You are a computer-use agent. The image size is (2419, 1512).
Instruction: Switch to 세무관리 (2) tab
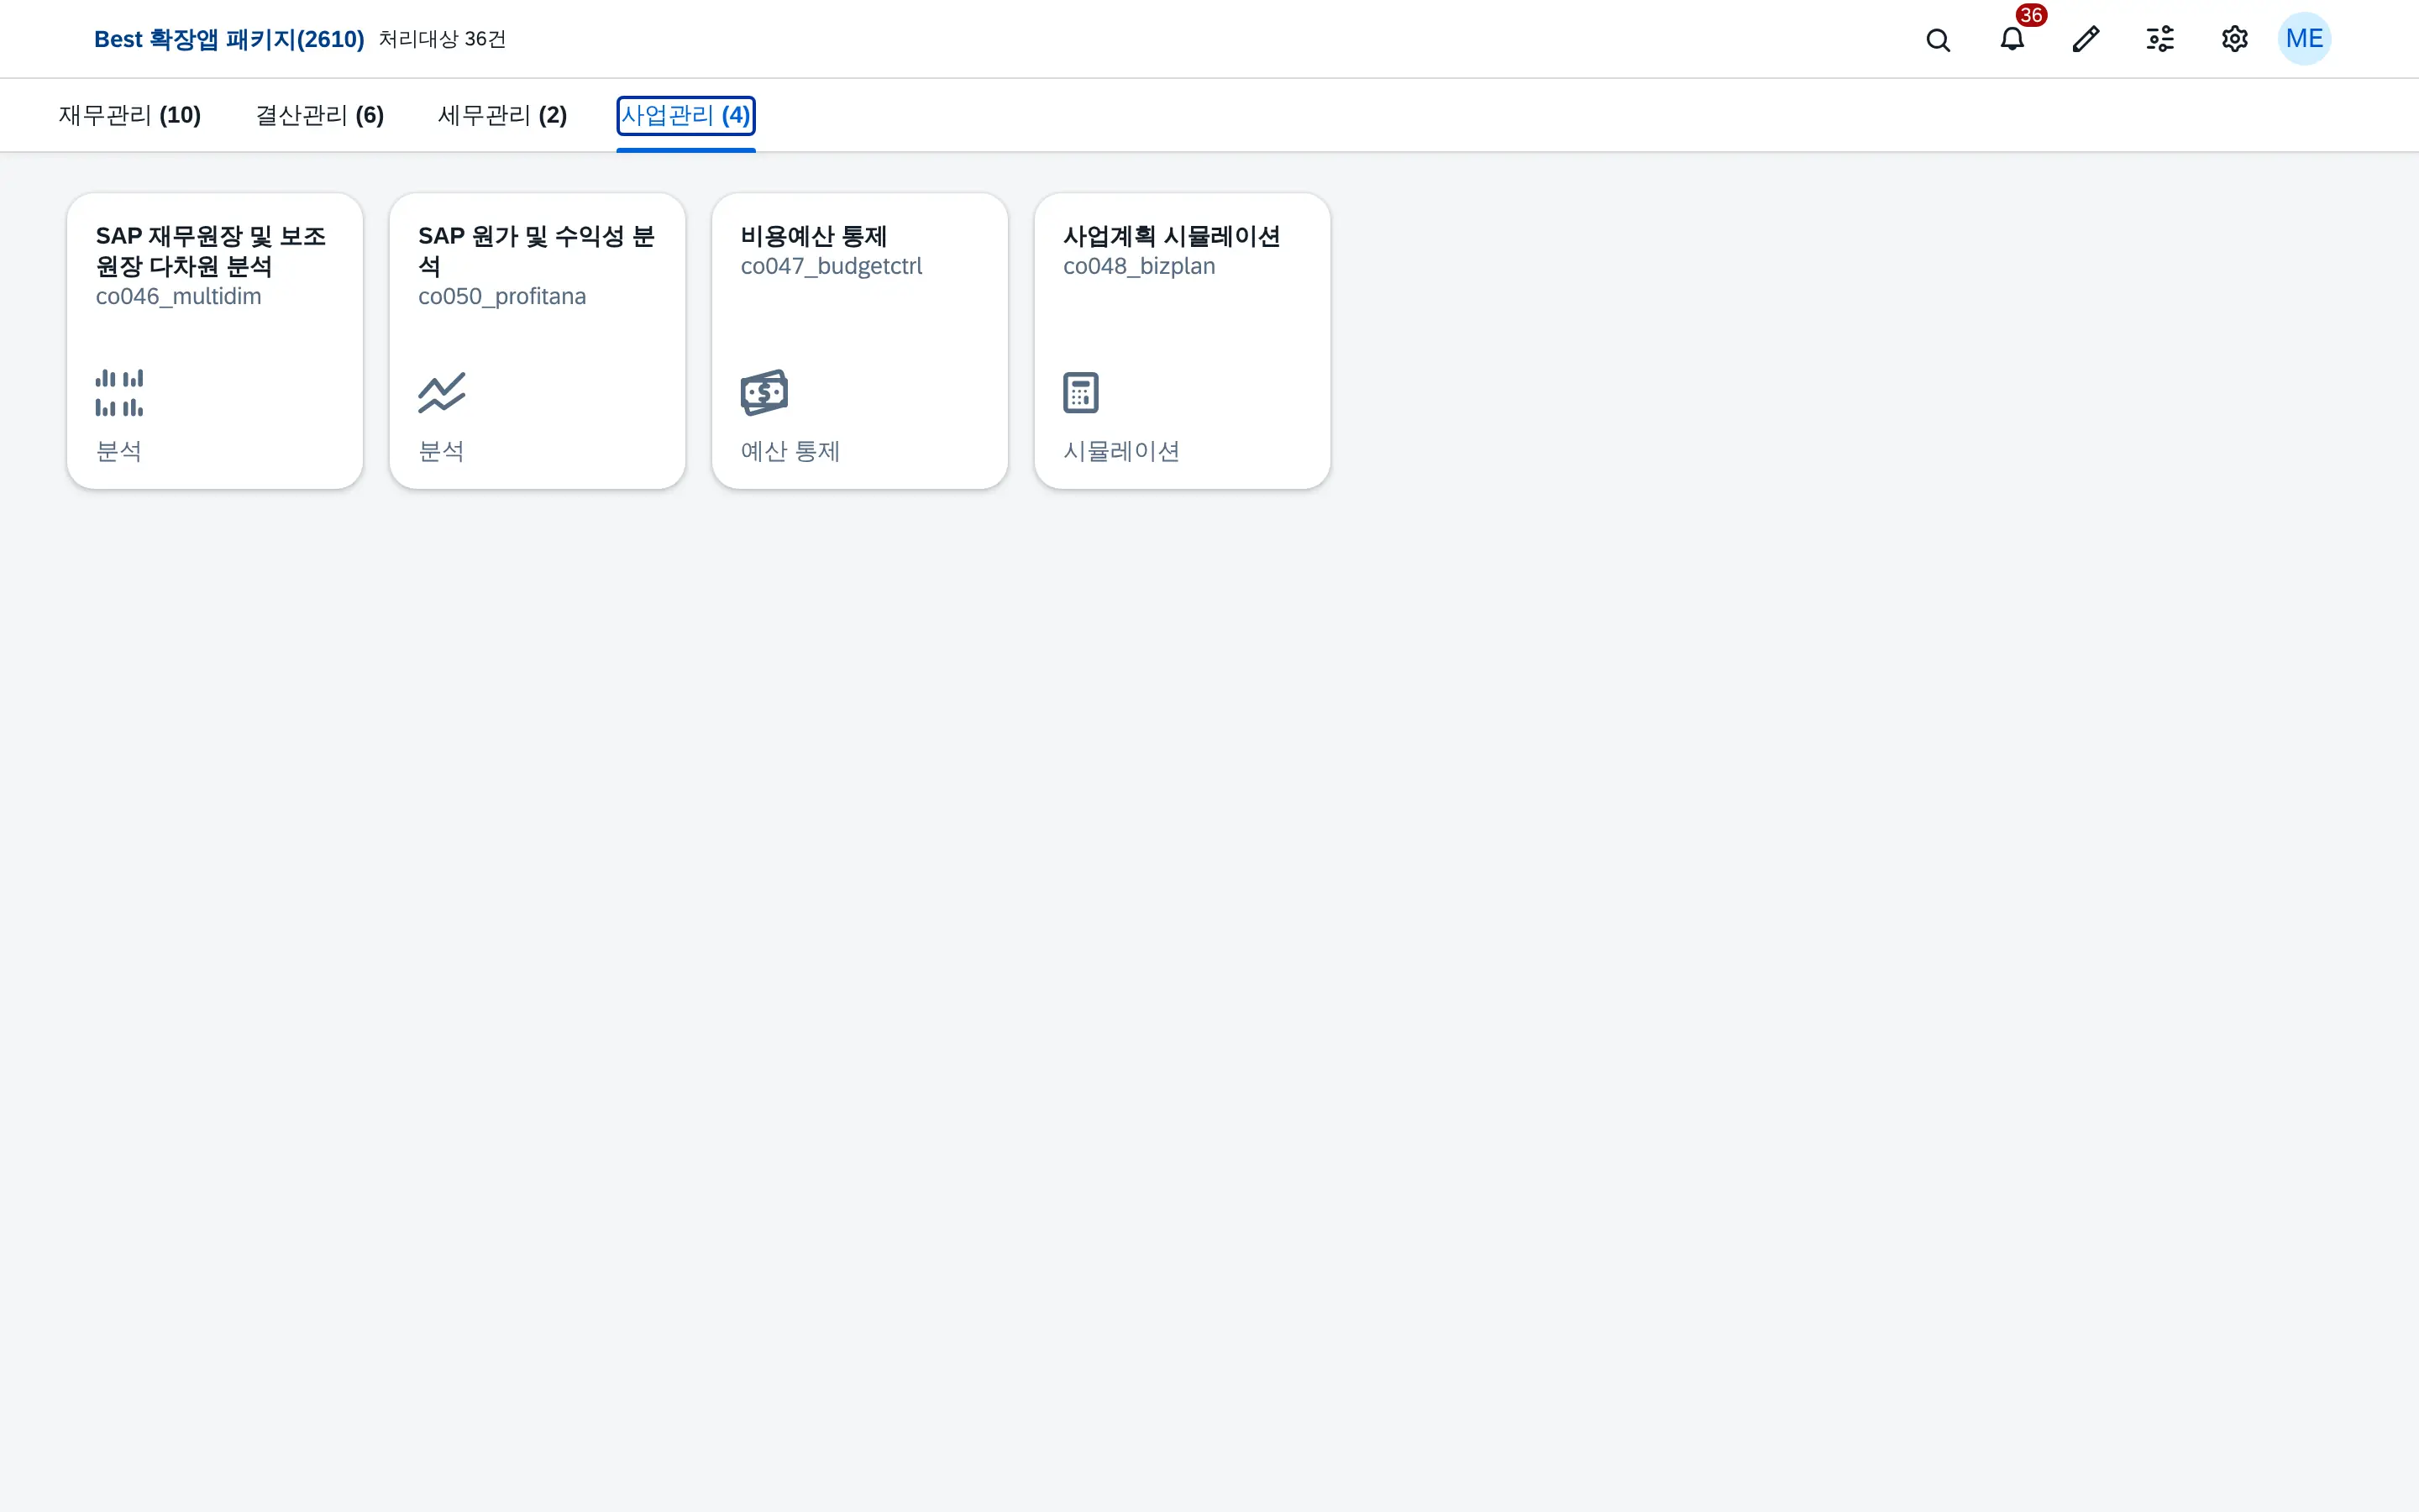503,116
